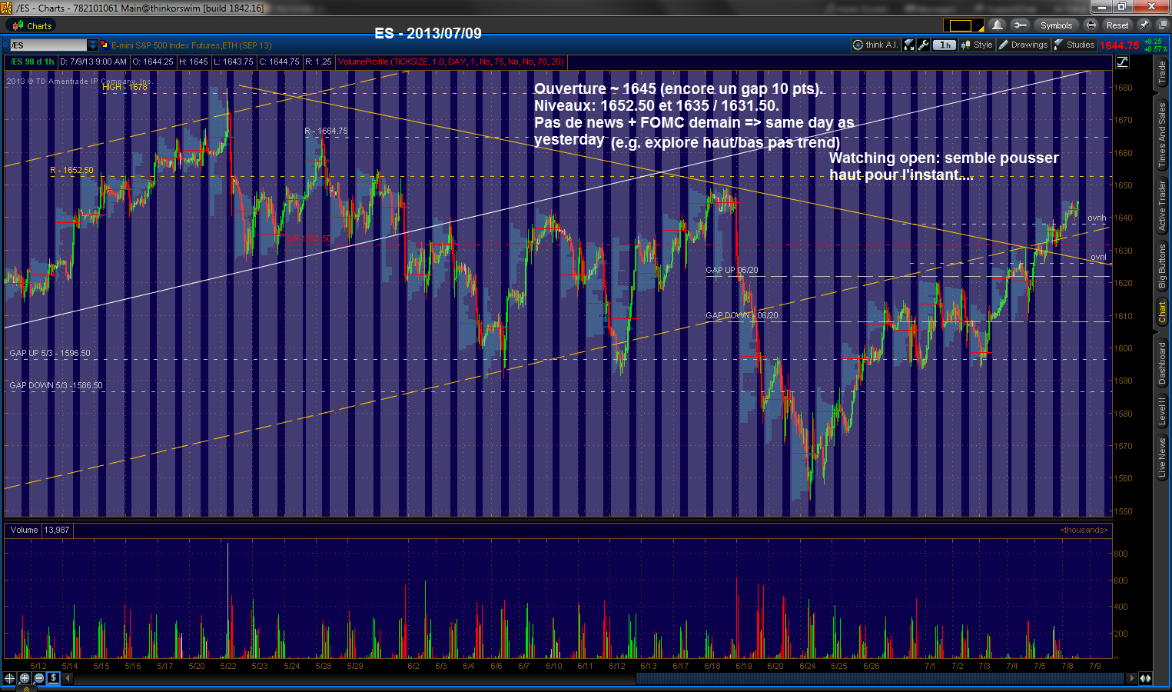Click the thousands label in volume panel
The width and height of the screenshot is (1172, 692).
pyautogui.click(x=1084, y=530)
